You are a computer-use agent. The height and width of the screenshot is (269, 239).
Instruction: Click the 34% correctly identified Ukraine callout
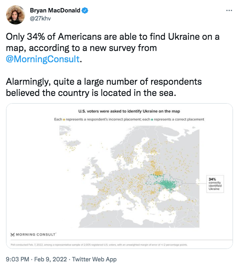click(215, 184)
